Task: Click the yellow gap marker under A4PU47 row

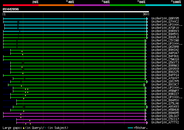Action: (22, 55)
